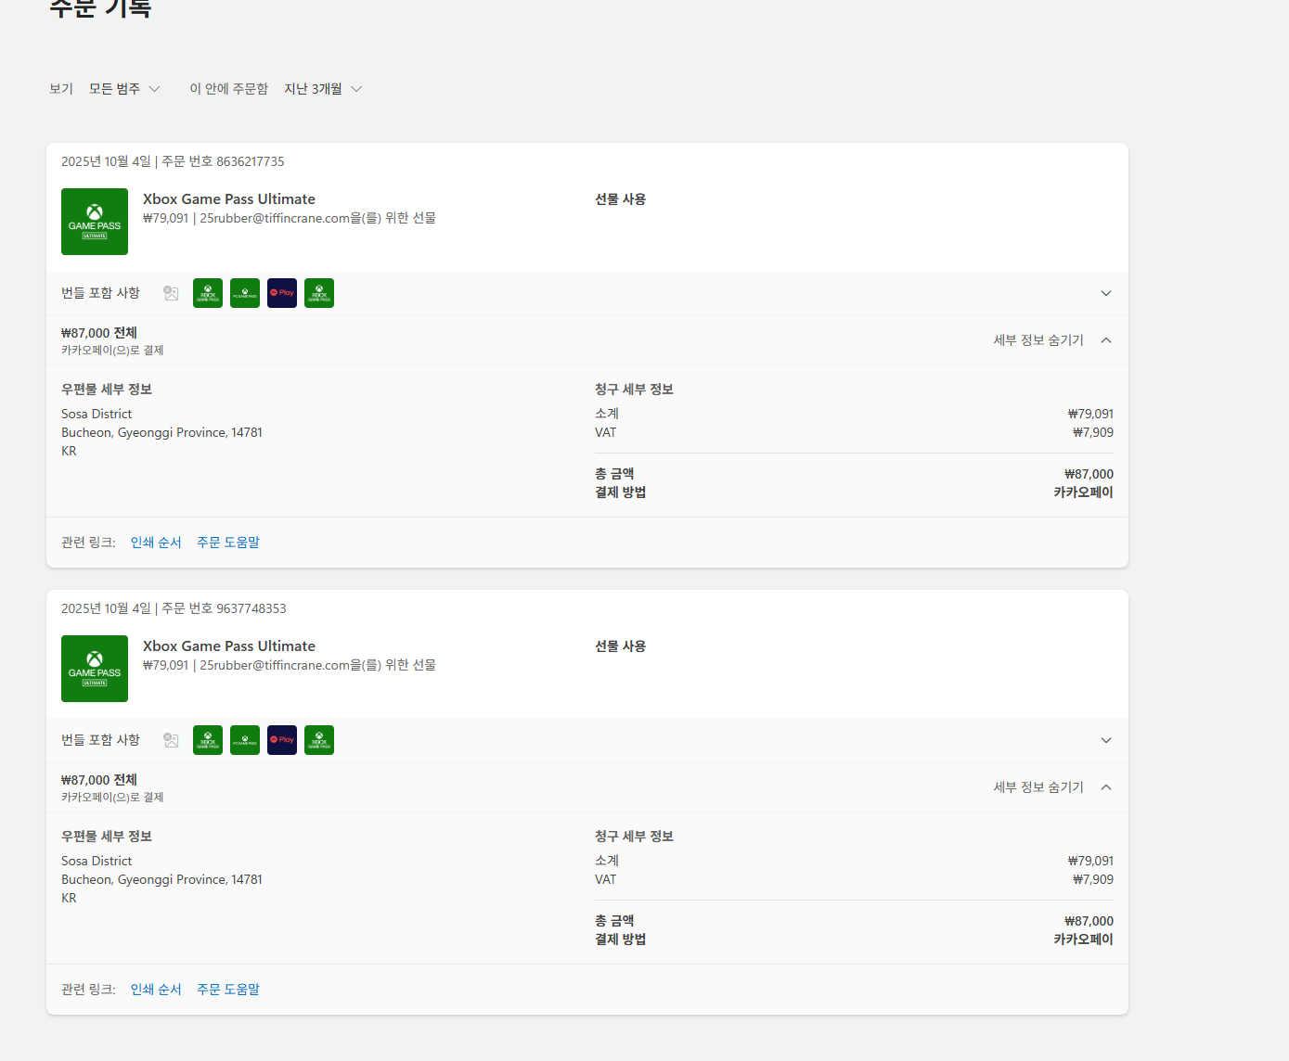
Task: Click 세부 정보 숨기기 for order 8636217735
Action: tap(1038, 340)
